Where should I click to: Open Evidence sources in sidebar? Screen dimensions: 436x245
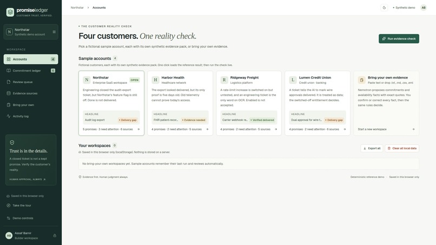(x=31, y=94)
